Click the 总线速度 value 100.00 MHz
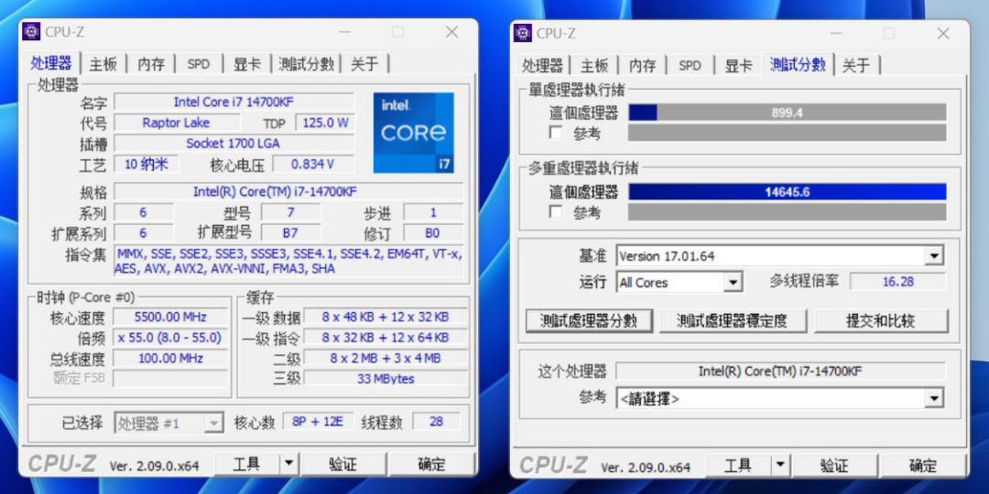989x494 pixels. click(170, 358)
